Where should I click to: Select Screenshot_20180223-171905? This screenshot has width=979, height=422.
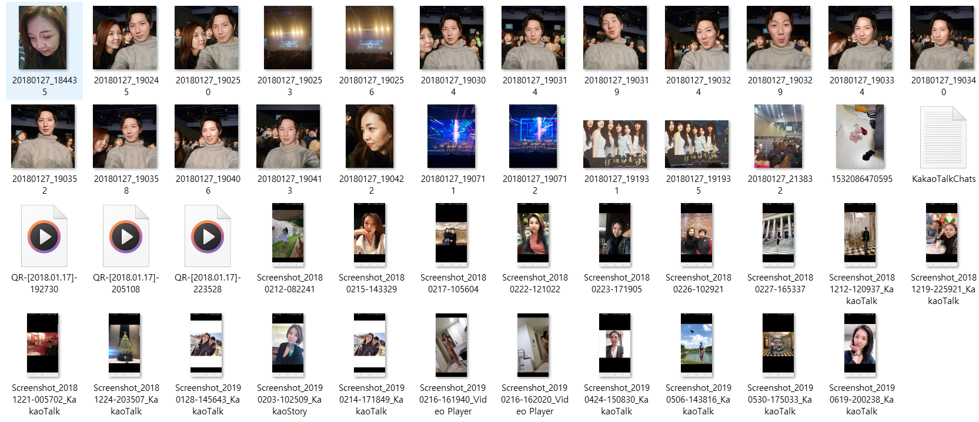(x=615, y=235)
